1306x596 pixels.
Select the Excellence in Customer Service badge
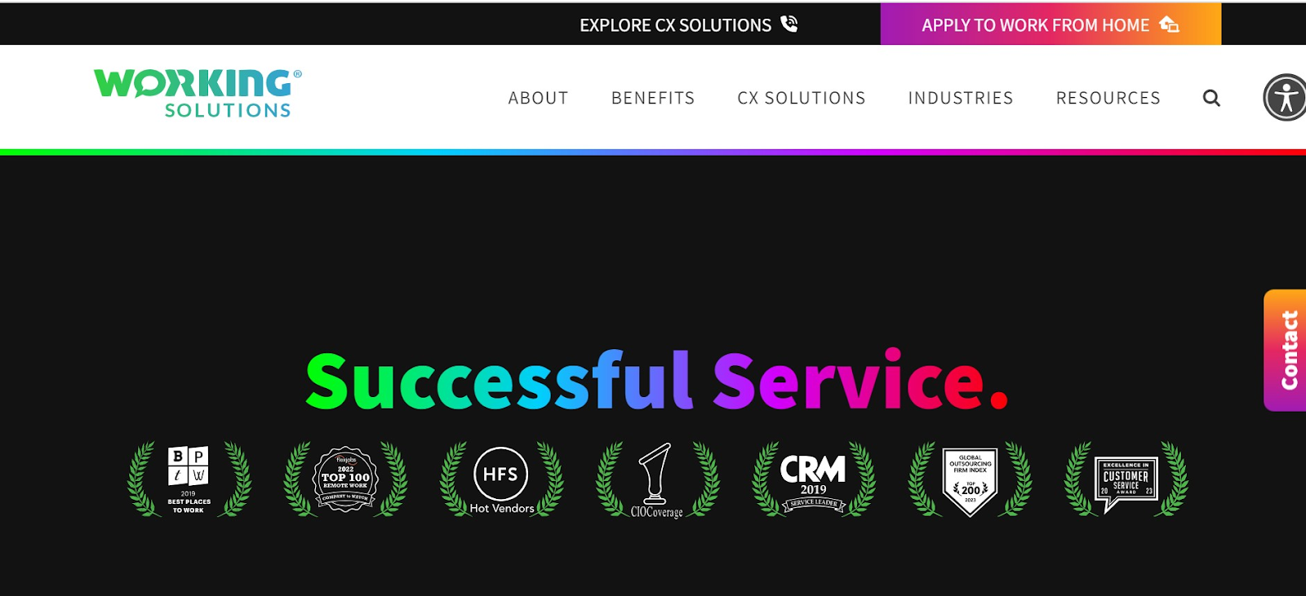[x=1126, y=479]
